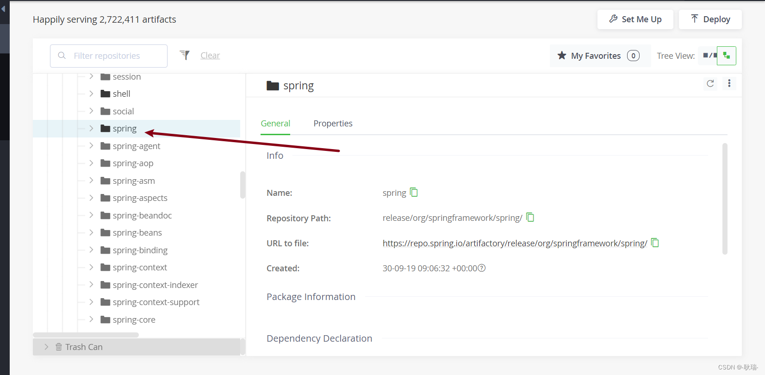Open the three-dot actions menu
765x375 pixels.
click(x=729, y=83)
